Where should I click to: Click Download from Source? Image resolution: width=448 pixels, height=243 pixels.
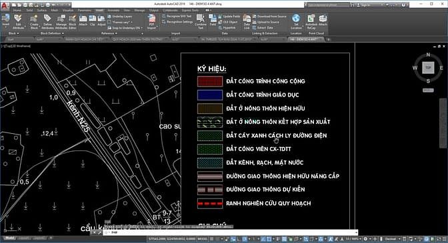[x=269, y=17]
